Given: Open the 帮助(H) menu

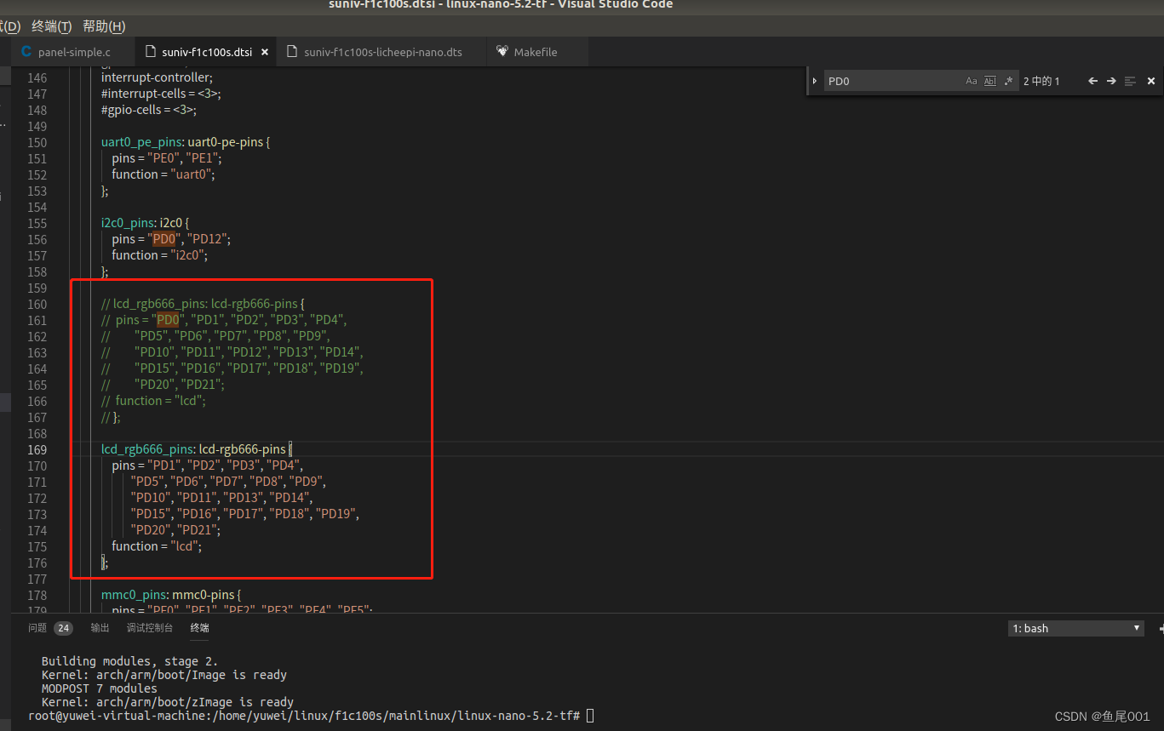Looking at the screenshot, I should [104, 26].
